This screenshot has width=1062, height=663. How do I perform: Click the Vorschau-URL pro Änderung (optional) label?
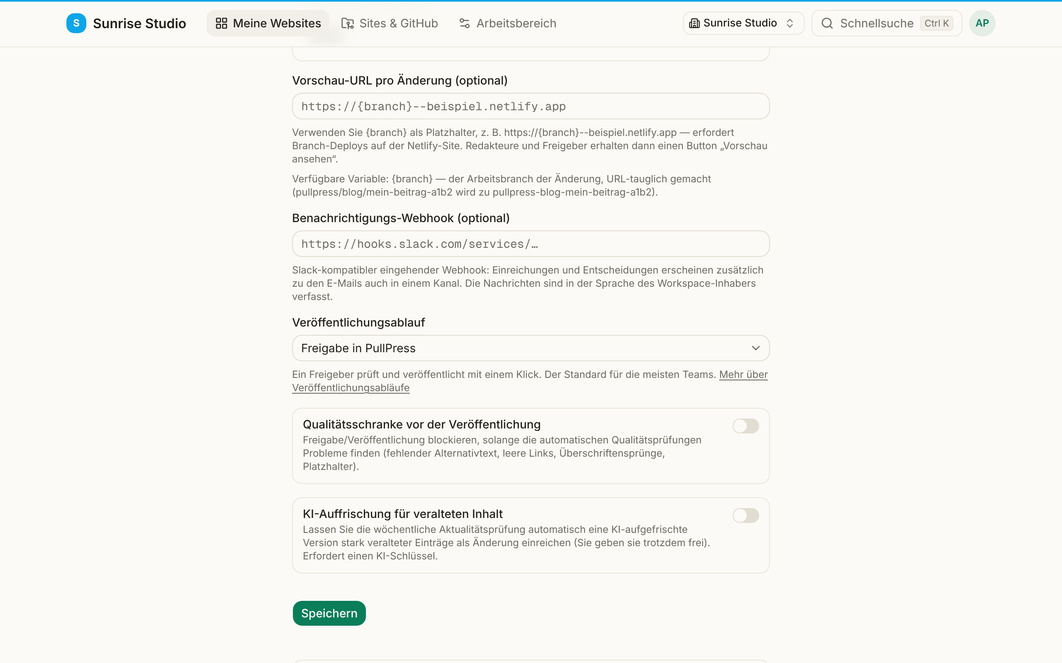point(400,80)
